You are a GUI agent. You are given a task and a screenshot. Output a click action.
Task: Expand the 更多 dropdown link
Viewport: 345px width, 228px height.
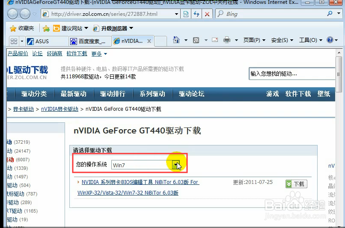99,54
